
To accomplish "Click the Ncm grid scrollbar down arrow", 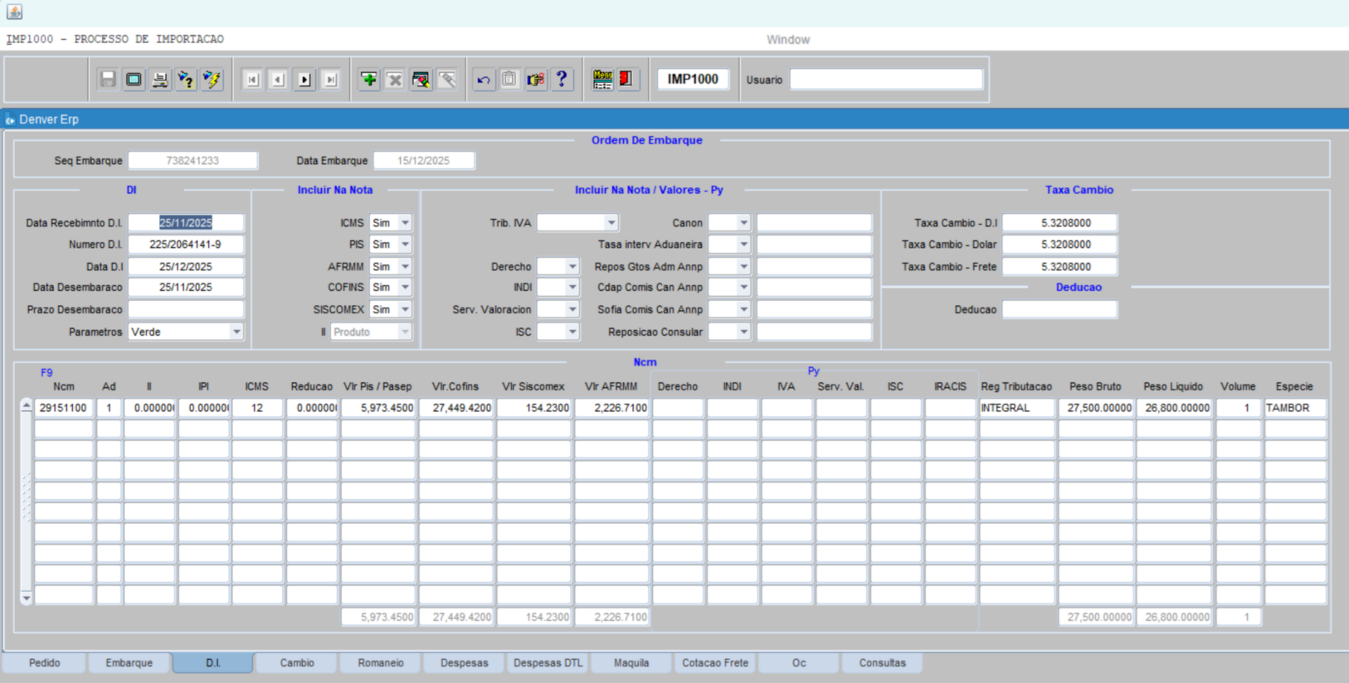I will point(27,597).
